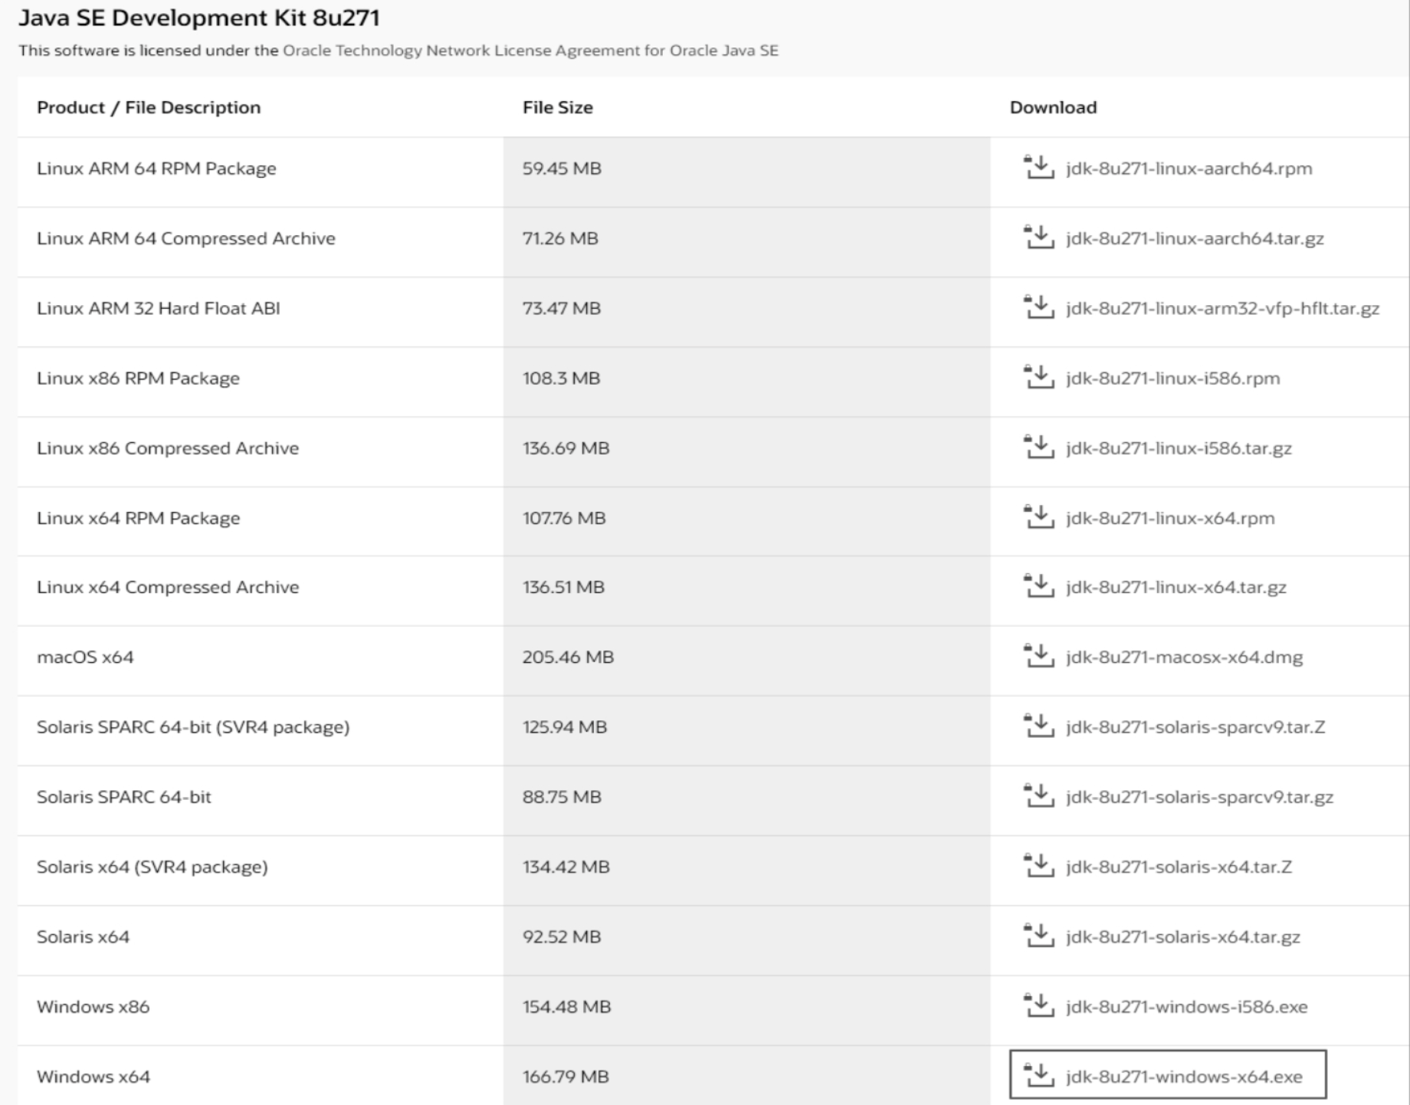Click download icon for macosx-x64.dmg
Screen dimensions: 1410x1105
pos(1039,656)
